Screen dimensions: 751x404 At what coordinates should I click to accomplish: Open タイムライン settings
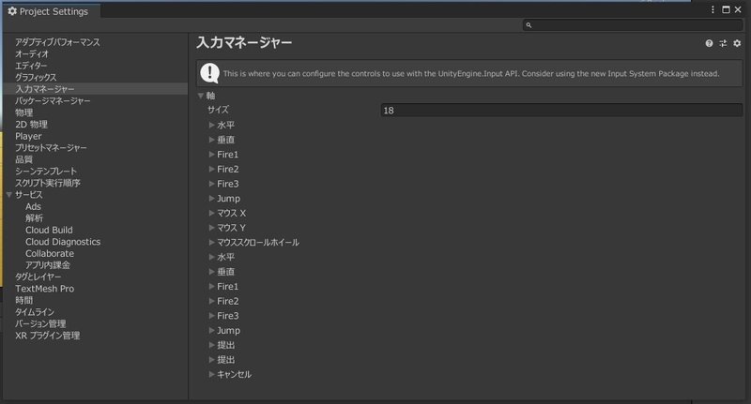click(x=35, y=312)
